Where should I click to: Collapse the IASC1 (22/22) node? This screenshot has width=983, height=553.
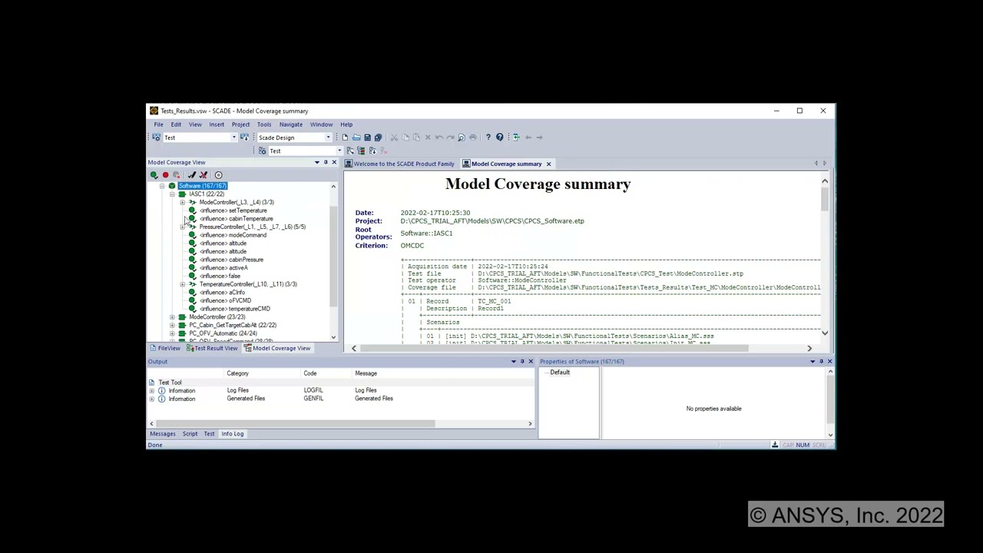(x=172, y=194)
